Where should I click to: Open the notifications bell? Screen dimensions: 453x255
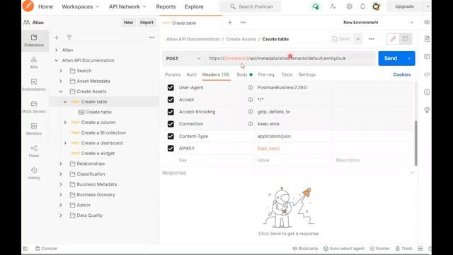[362, 6]
